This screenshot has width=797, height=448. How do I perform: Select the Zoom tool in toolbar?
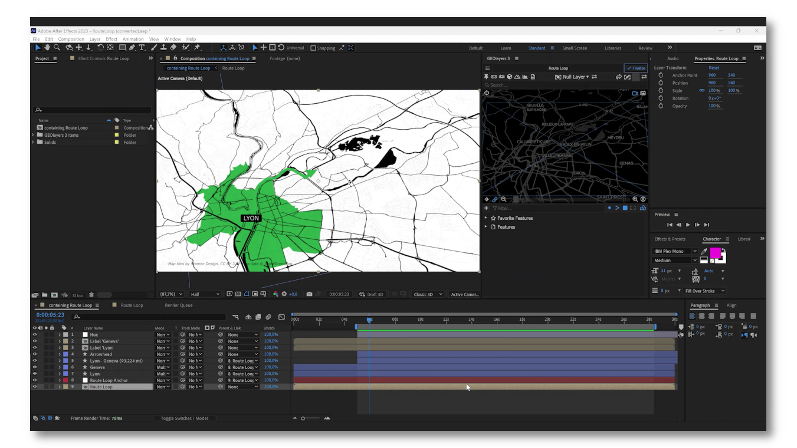point(57,48)
